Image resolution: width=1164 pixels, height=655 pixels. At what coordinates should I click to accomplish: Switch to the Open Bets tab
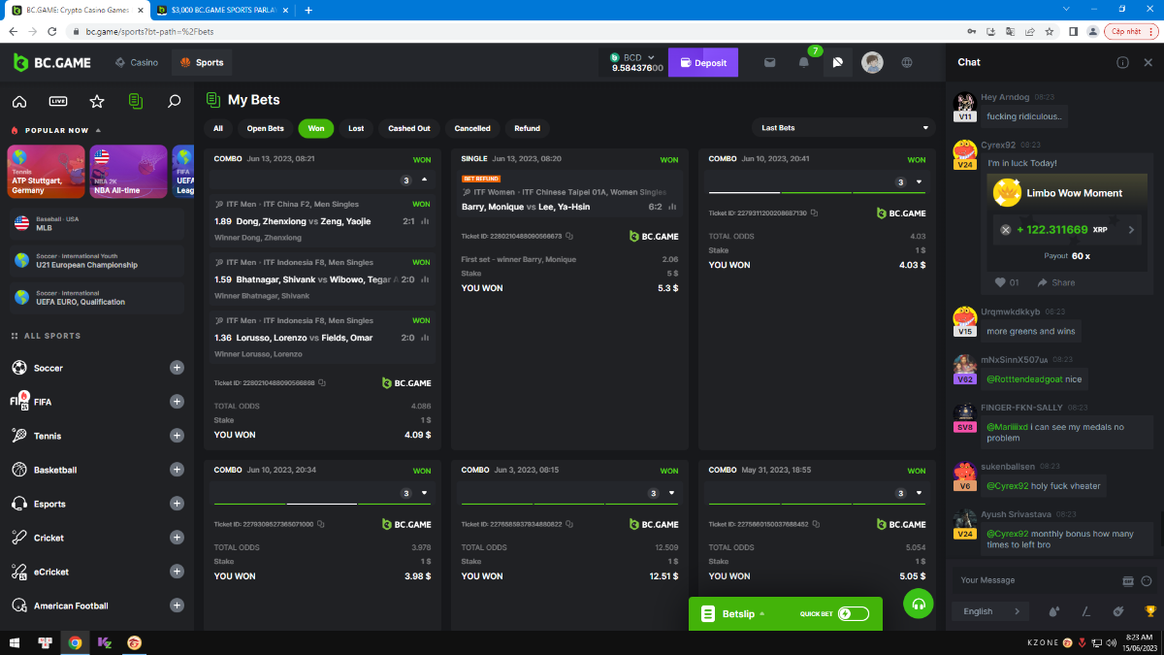point(265,128)
